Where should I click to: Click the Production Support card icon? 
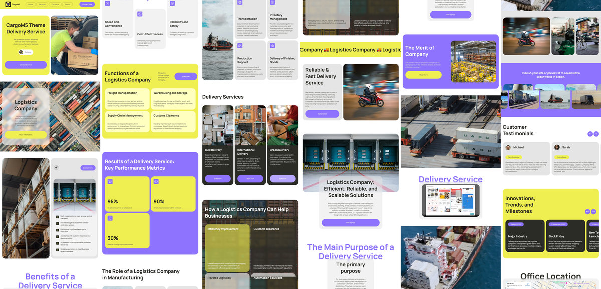click(240, 46)
